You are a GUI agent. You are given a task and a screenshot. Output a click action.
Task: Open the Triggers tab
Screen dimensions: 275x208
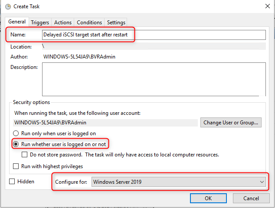pos(40,23)
